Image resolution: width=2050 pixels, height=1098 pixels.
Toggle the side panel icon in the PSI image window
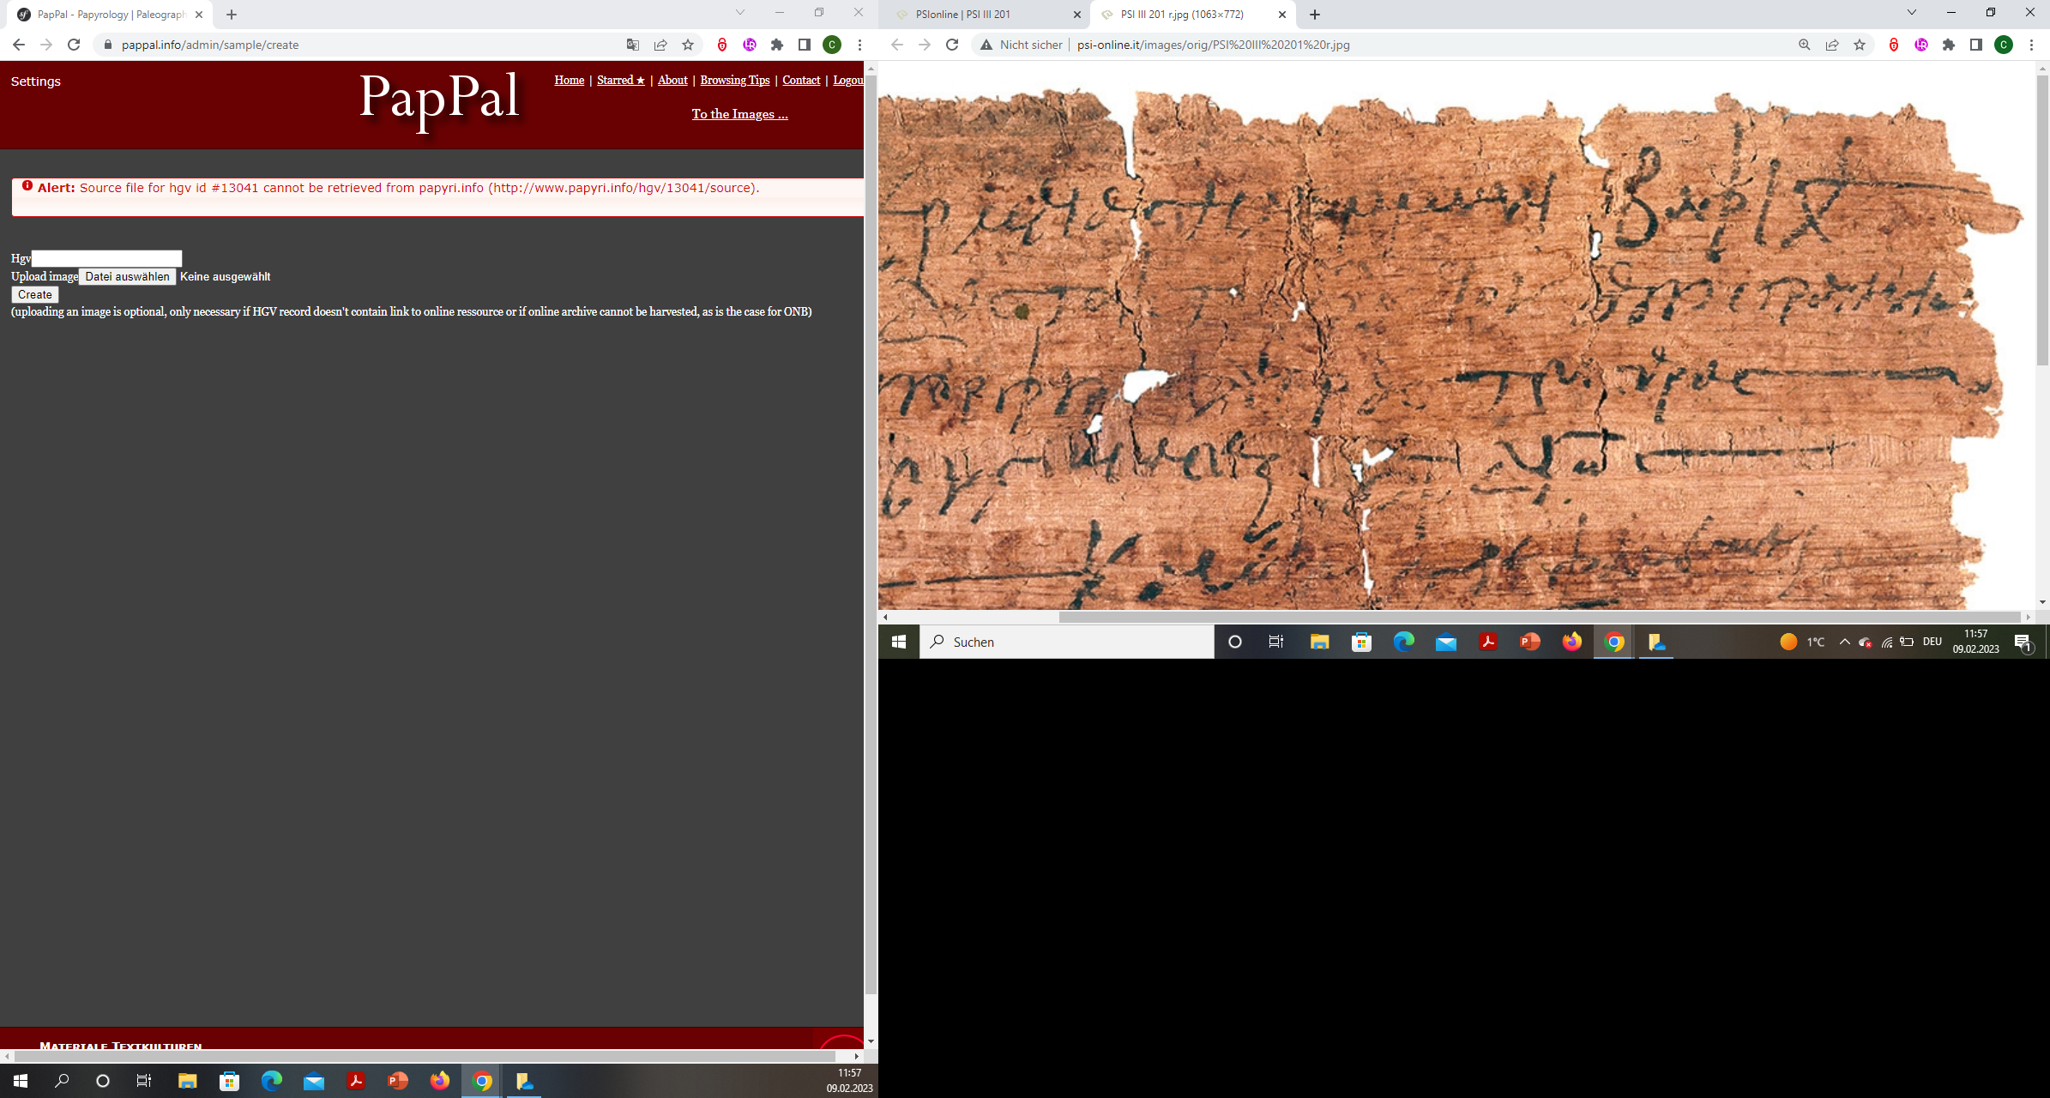click(1976, 45)
